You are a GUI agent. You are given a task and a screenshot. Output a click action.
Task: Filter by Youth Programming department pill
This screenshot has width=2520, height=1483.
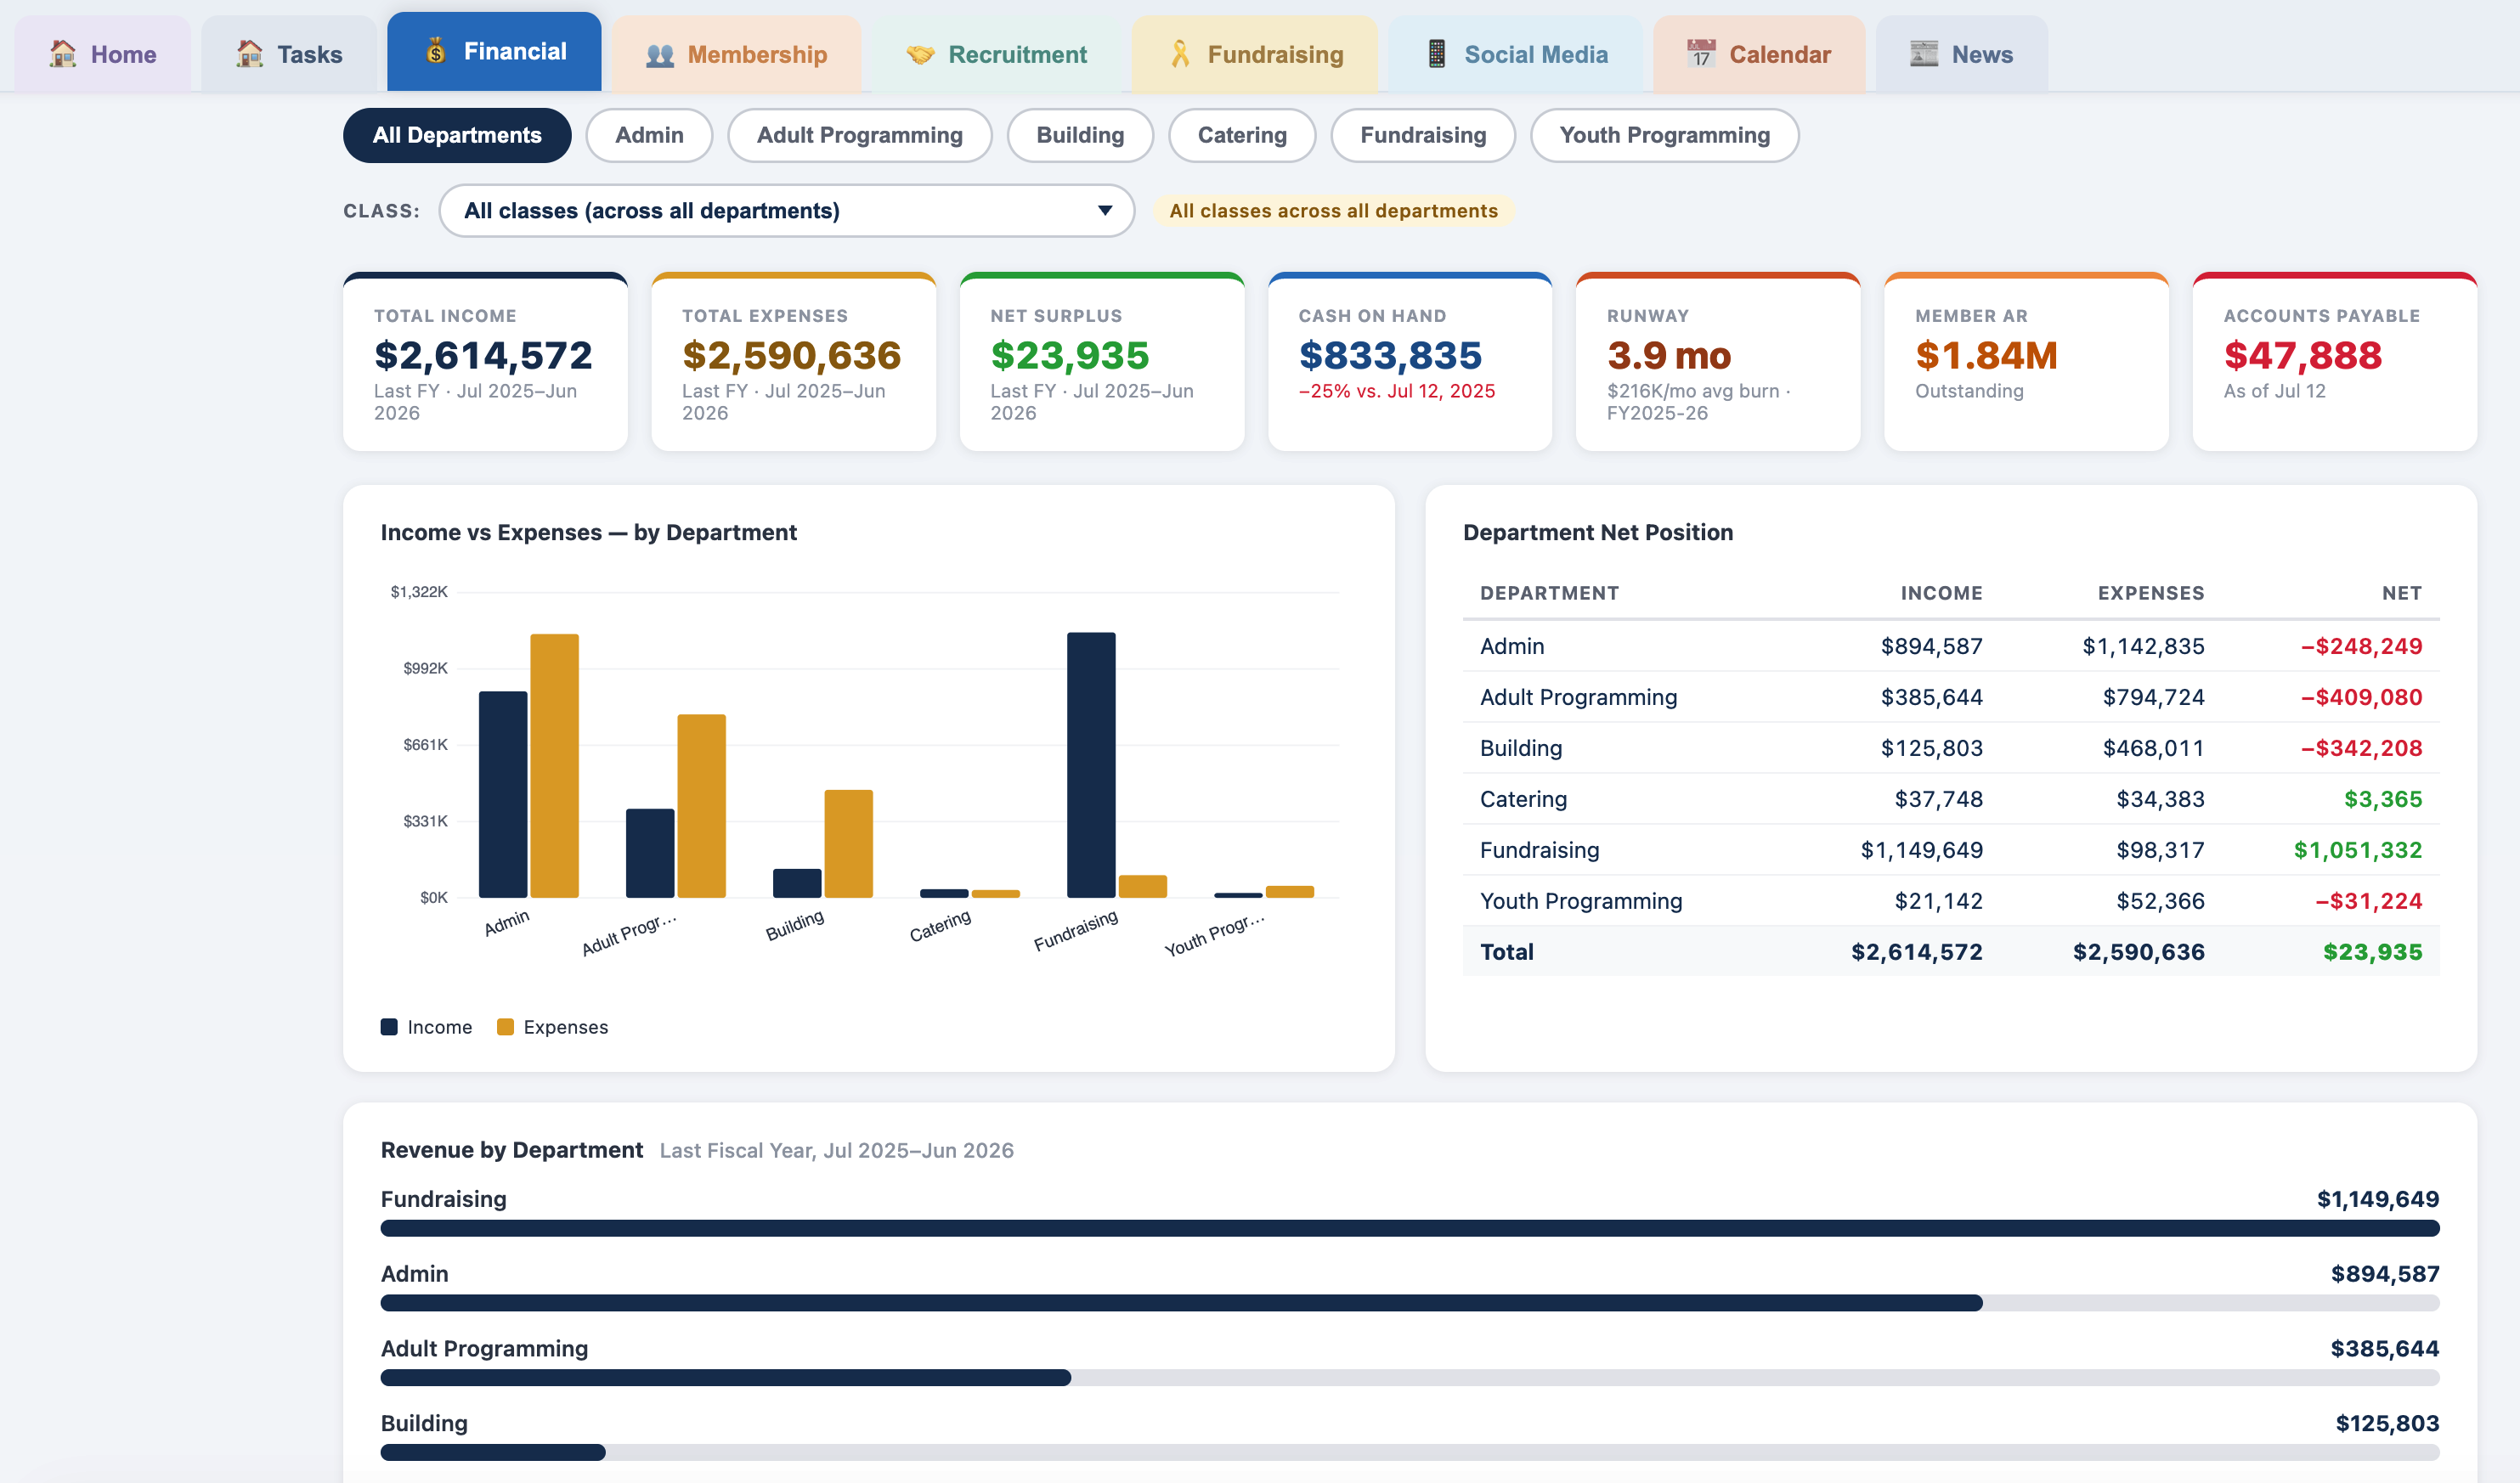1665,135
